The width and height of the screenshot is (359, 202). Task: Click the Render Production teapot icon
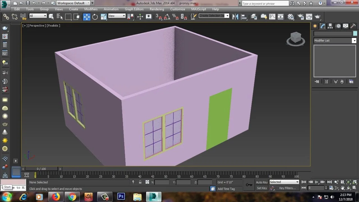[x=317, y=17]
